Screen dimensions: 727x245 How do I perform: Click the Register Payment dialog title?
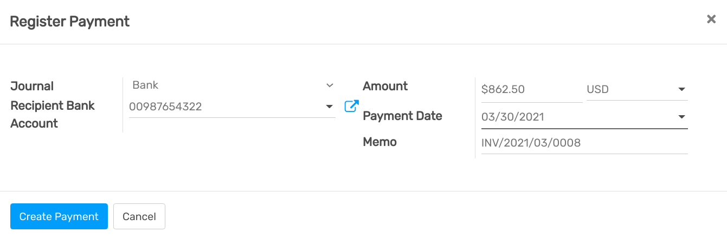pyautogui.click(x=70, y=22)
